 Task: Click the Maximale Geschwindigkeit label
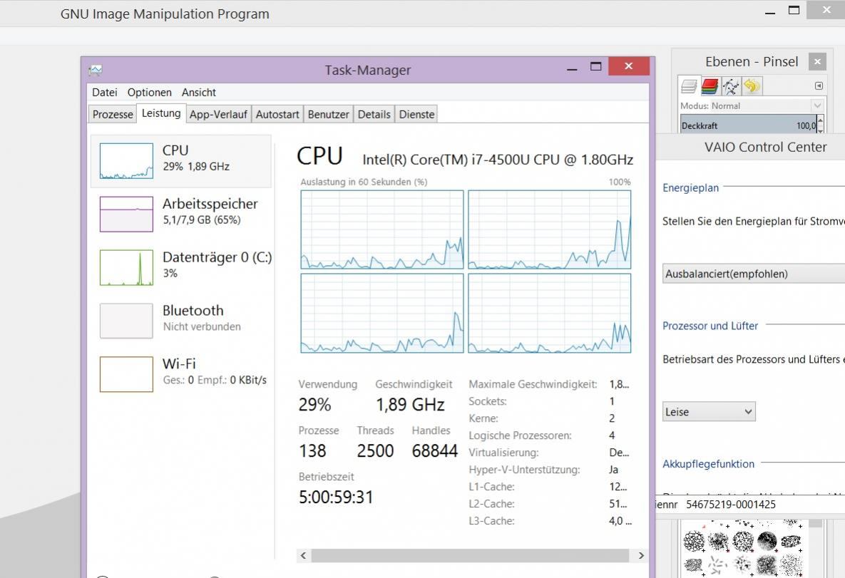coord(533,384)
